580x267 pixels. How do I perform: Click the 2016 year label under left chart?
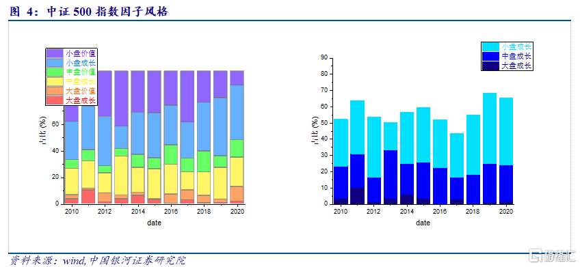[x=171, y=212]
